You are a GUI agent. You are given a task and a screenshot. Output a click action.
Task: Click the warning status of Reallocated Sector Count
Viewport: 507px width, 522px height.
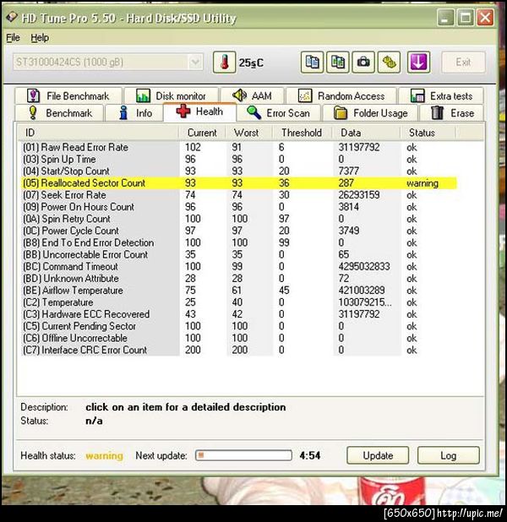coord(422,183)
